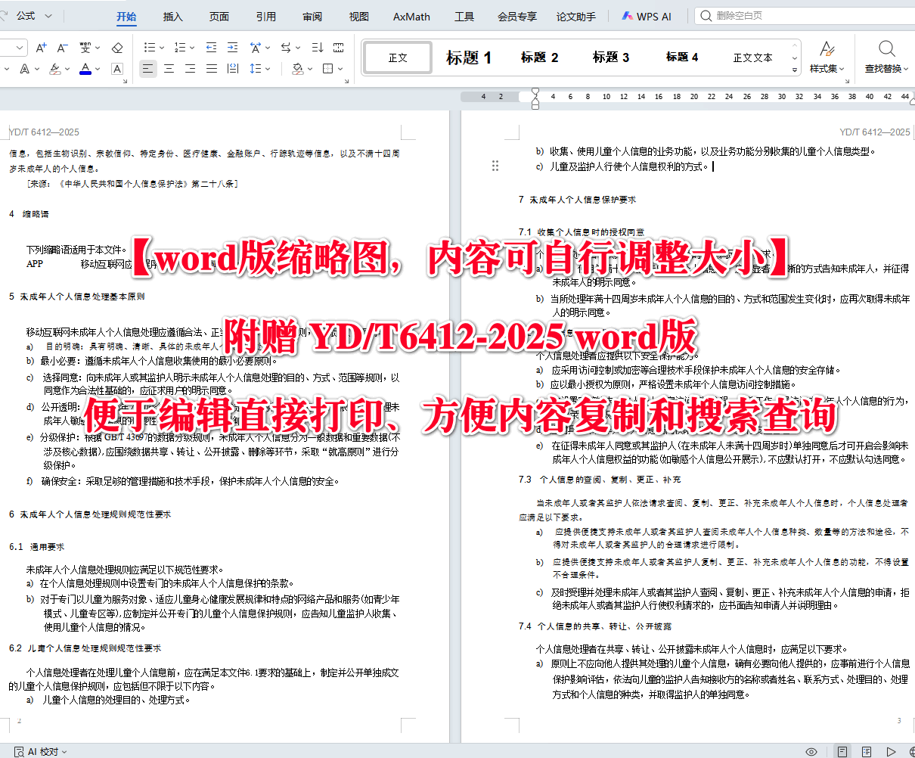Click the character scaling icon

[256, 47]
